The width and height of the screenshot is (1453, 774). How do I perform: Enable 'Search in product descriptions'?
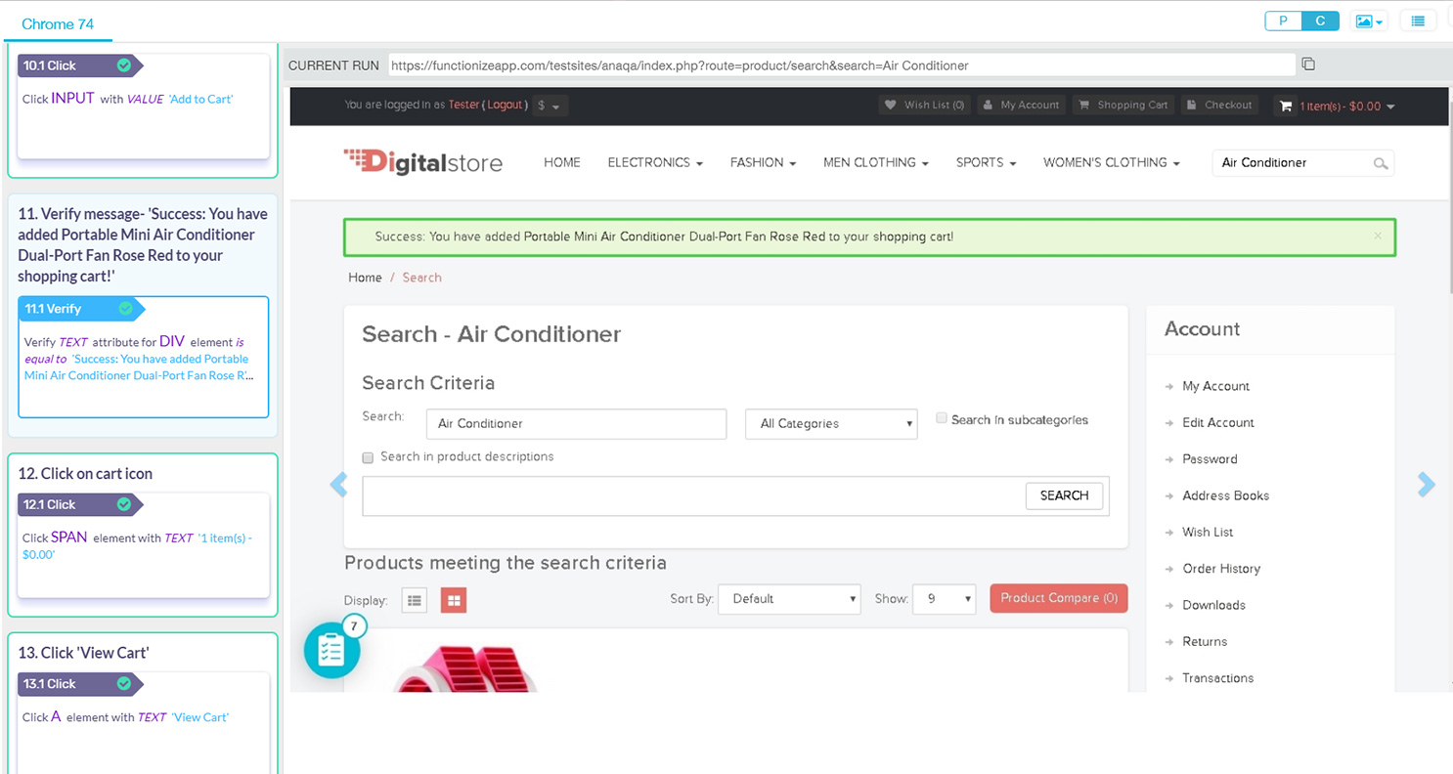click(368, 457)
